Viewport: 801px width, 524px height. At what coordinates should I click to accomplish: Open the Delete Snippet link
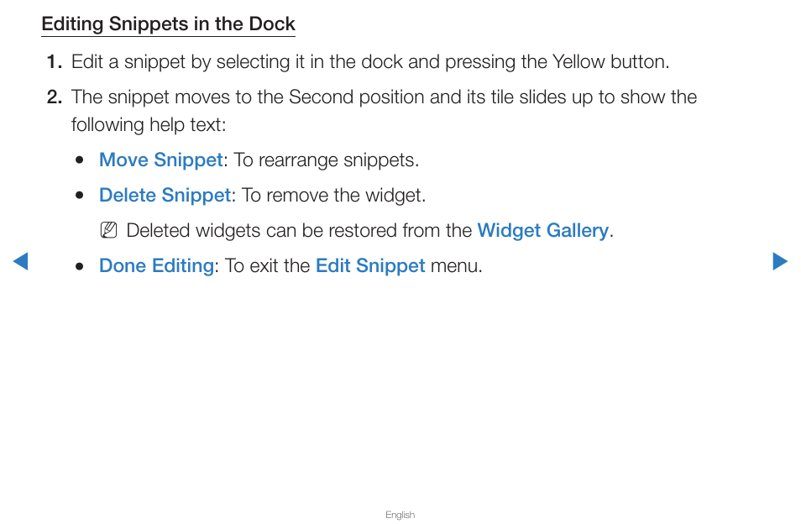point(165,195)
